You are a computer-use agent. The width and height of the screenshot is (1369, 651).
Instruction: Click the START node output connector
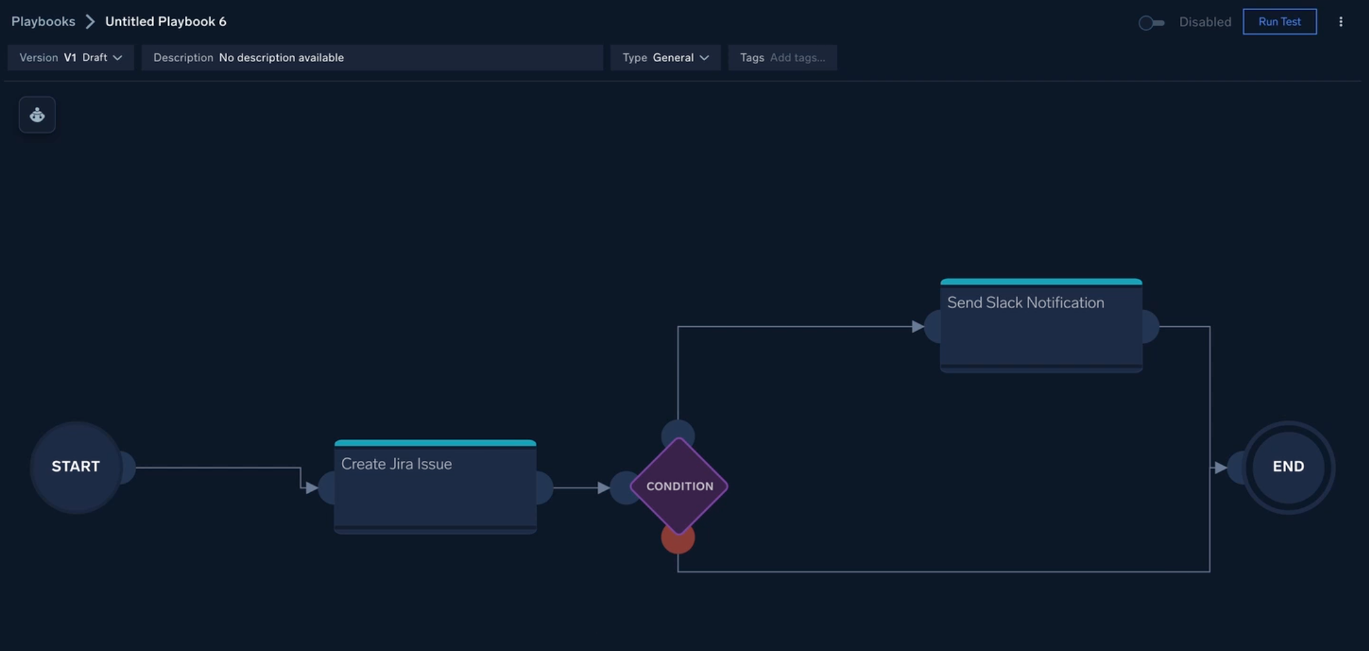[x=128, y=467]
